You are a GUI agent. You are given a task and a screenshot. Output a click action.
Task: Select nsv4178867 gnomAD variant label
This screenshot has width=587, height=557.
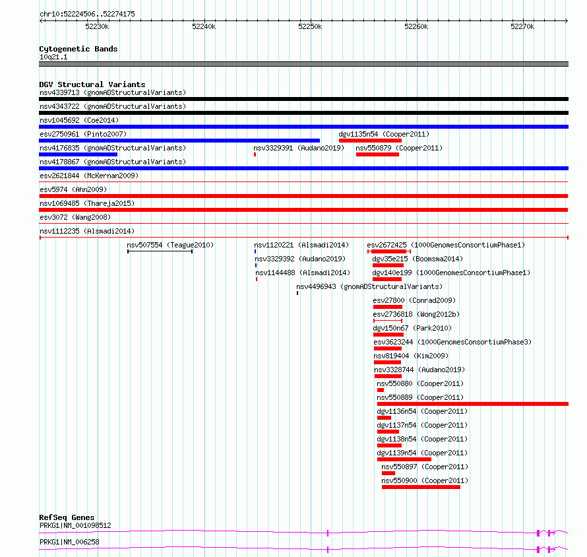113,162
